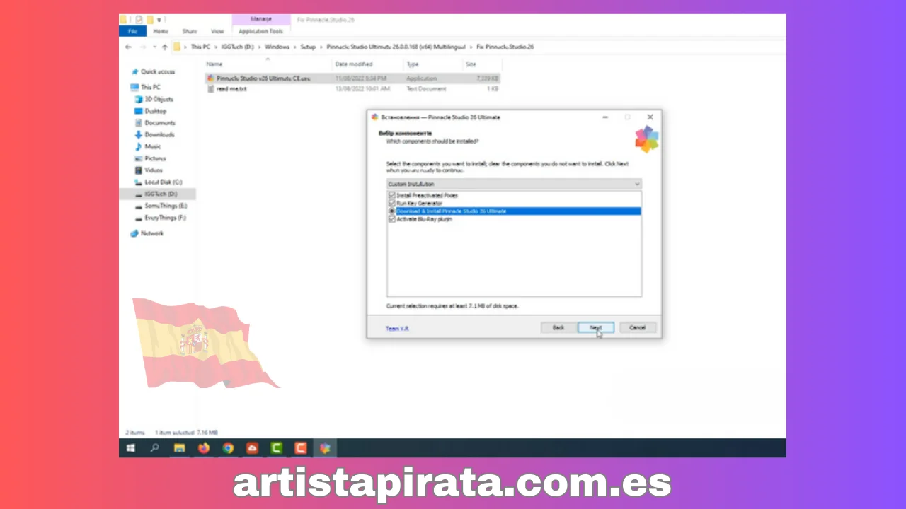The width and height of the screenshot is (906, 509).
Task: Open the File tab in Explorer ribbon
Action: 132,31
